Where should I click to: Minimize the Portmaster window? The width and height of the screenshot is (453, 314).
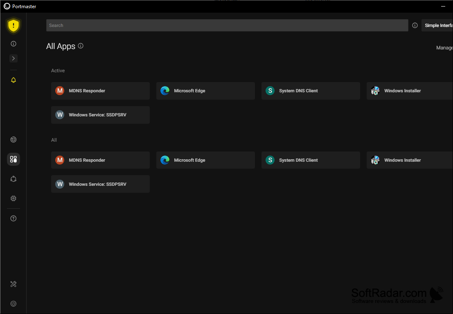[x=443, y=7]
